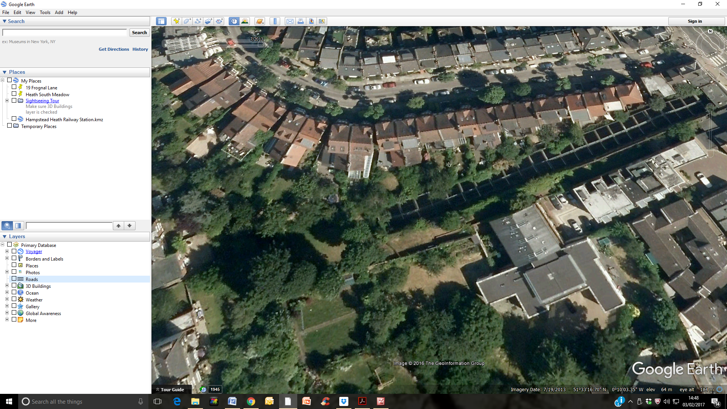Enable the Sightseeing Tour folder checkbox
727x409 pixels.
click(x=14, y=101)
